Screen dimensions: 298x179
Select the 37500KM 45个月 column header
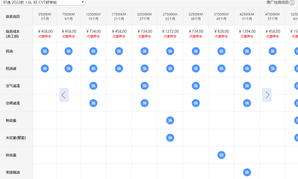point(221,17)
